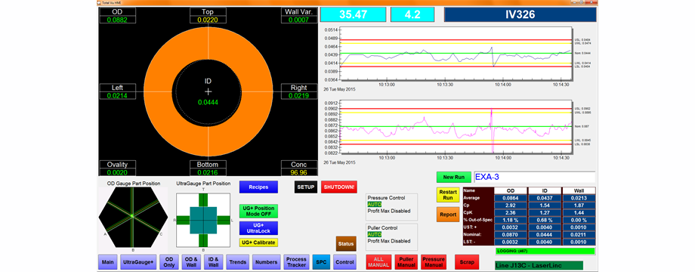Generate a Report

coord(448,215)
